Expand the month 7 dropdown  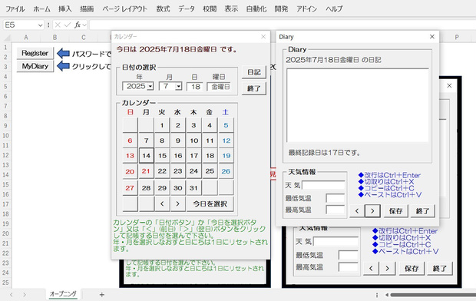[179, 87]
